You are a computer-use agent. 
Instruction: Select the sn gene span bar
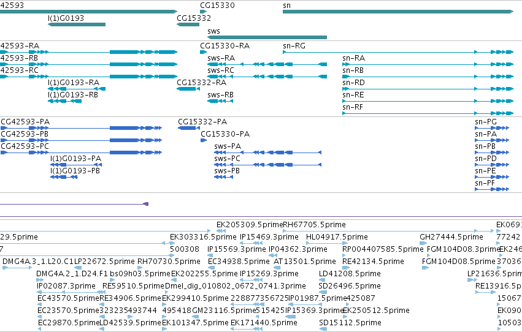[x=398, y=12]
